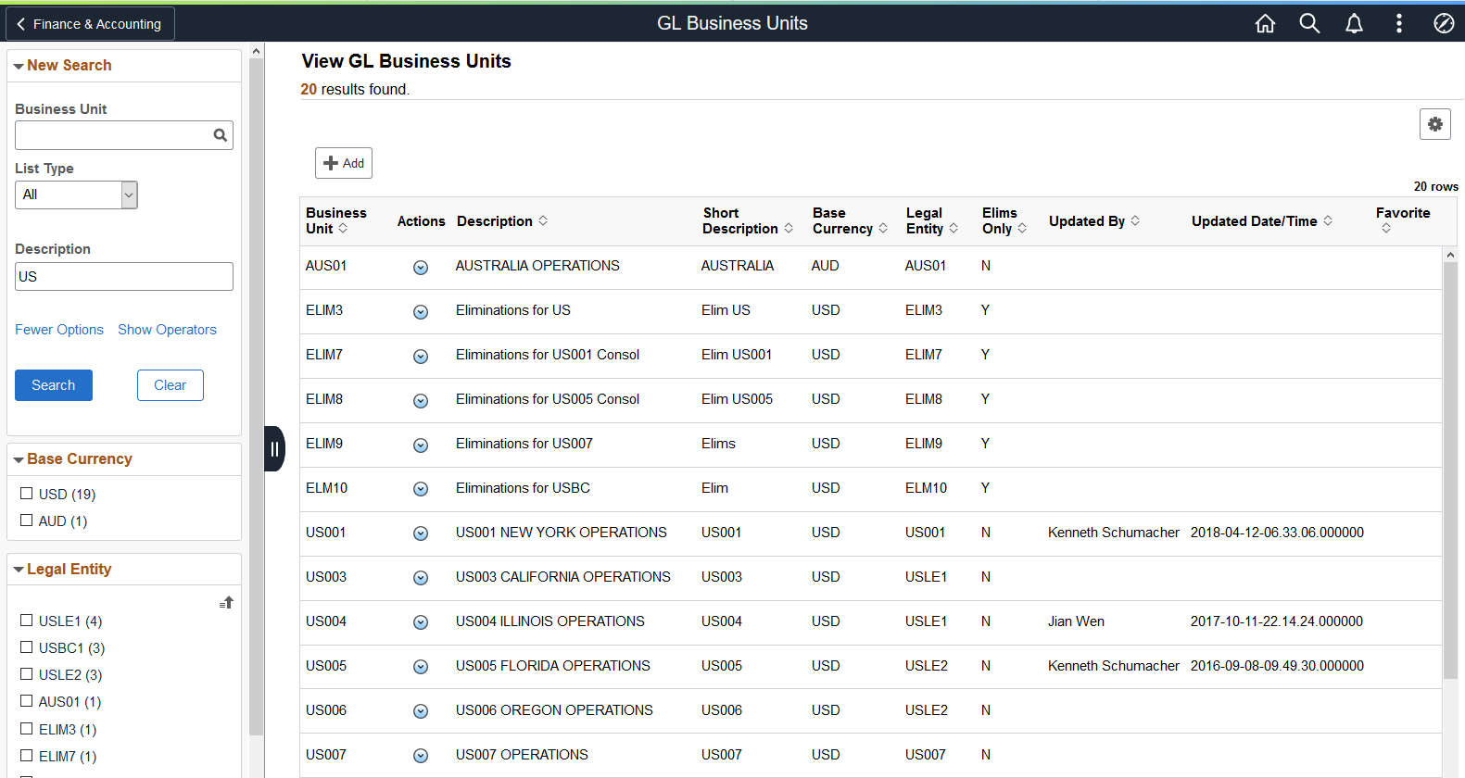Image resolution: width=1465 pixels, height=778 pixels.
Task: Check the ELIM7 (1) legal entity filter
Action: pyautogui.click(x=27, y=756)
